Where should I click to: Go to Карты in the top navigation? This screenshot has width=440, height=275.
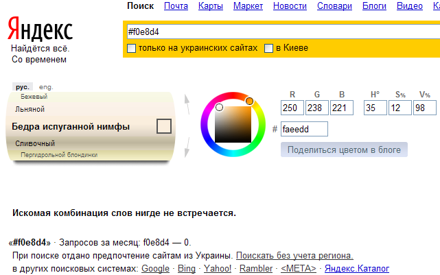[x=210, y=6]
